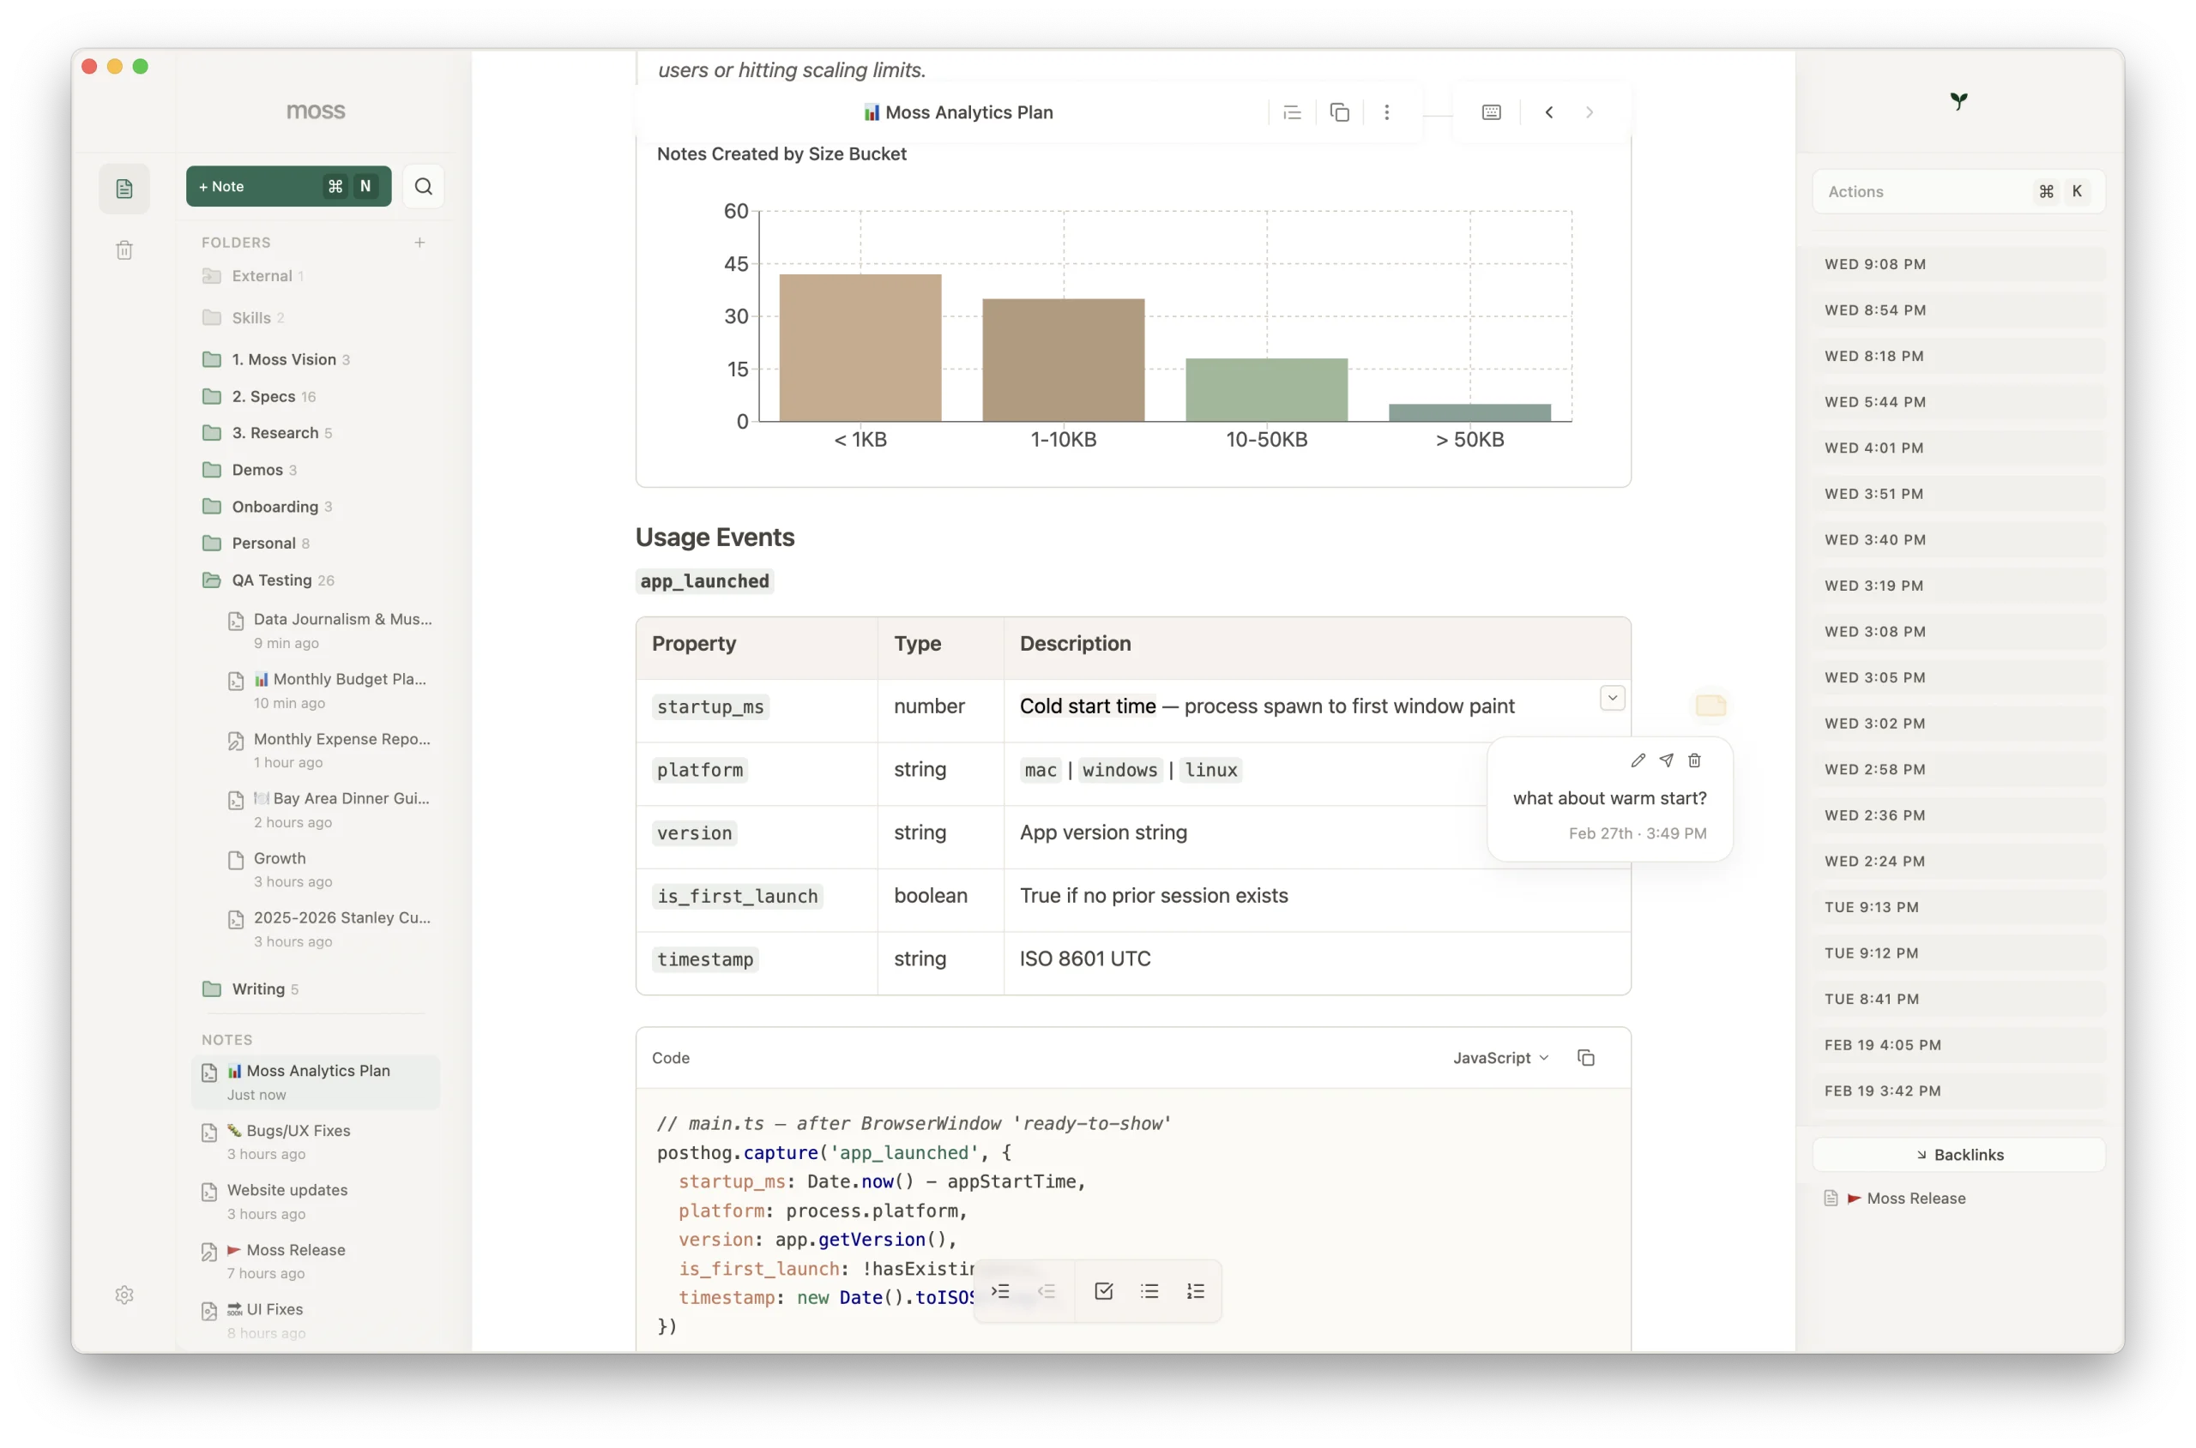The image size is (2196, 1448).
Task: Collapse the startup_ms description row chevron
Action: (x=1613, y=697)
